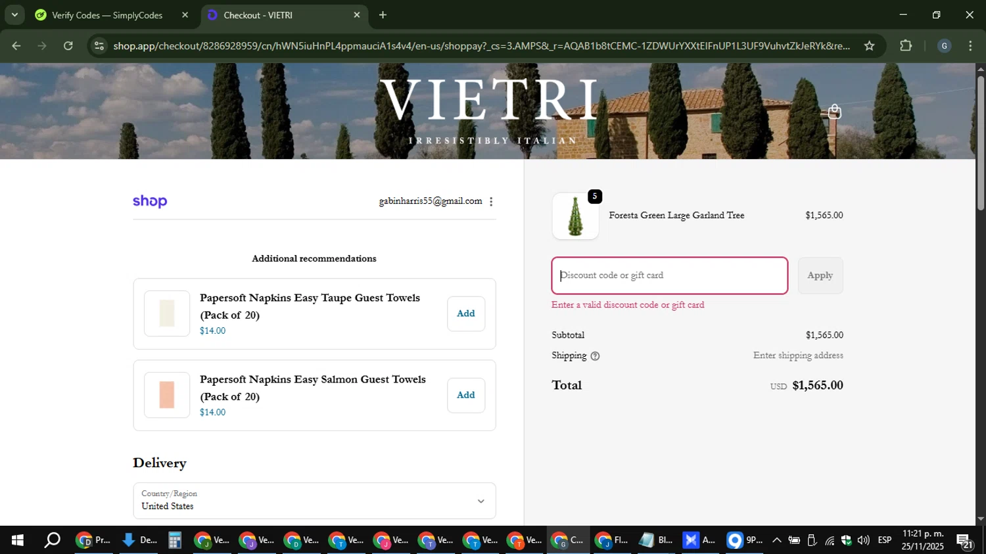Bookmark this page with star icon
The height and width of the screenshot is (554, 986).
(869, 45)
